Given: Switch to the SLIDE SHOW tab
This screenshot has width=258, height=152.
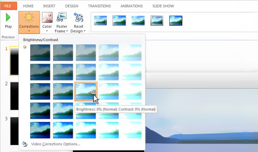Looking at the screenshot, I should coord(163,6).
